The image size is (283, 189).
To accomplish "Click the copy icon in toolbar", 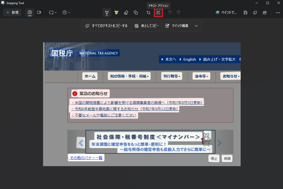I will pos(255,12).
